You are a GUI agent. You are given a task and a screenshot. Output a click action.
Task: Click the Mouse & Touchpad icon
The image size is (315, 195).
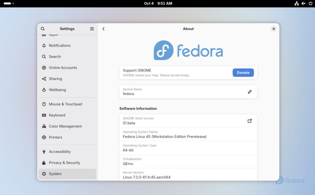click(x=44, y=104)
